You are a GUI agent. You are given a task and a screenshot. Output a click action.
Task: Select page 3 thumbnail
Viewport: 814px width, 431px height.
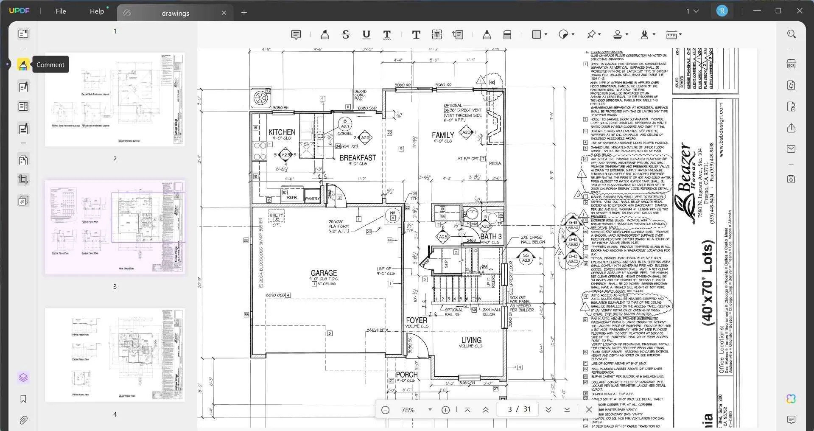(x=115, y=227)
